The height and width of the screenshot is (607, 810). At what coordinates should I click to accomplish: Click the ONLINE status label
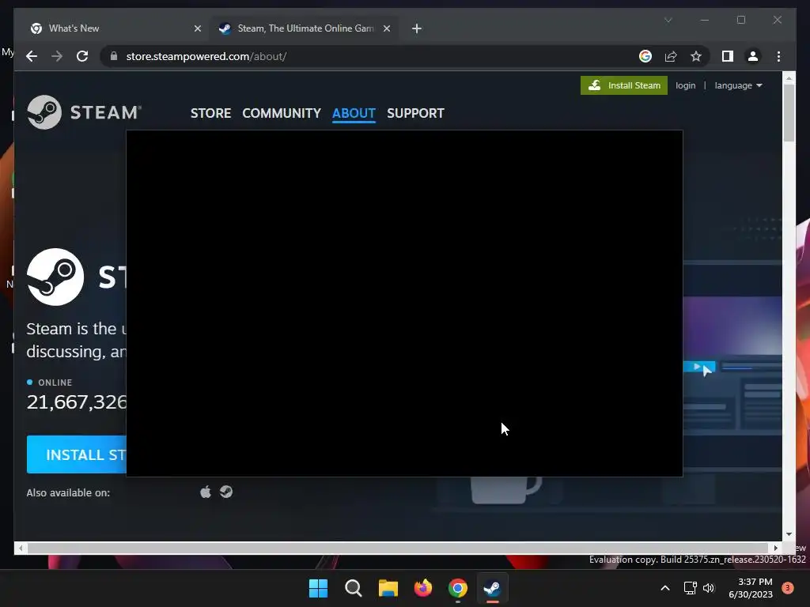(x=55, y=383)
